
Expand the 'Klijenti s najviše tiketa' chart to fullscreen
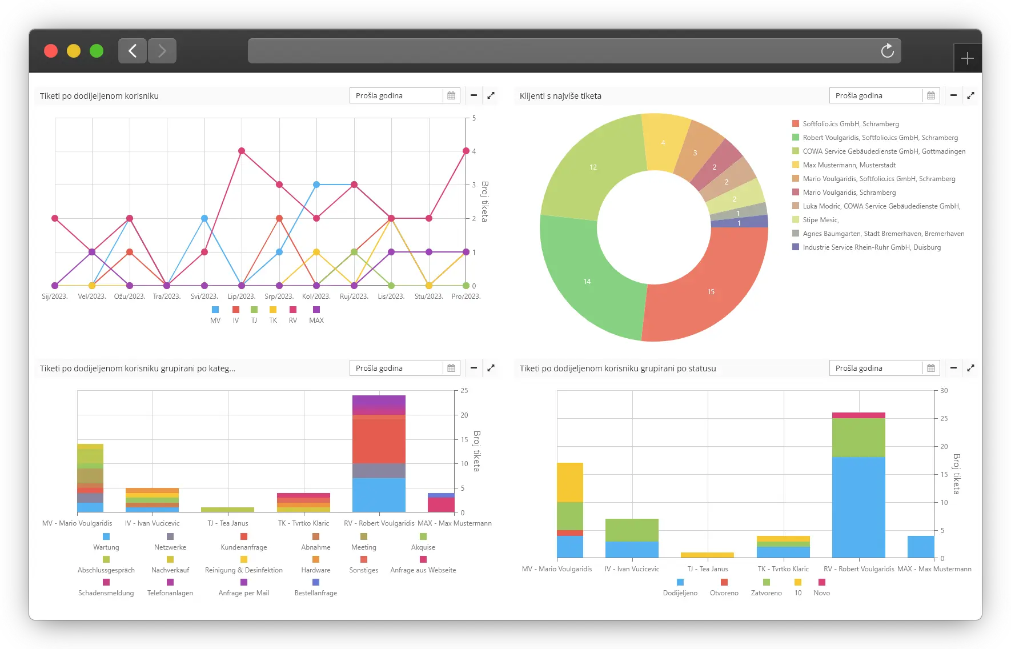pos(971,95)
